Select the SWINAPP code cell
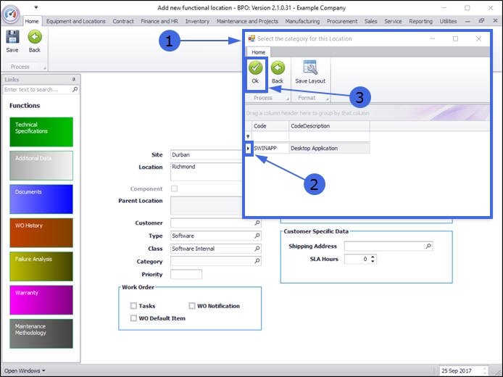This screenshot has width=503, height=377. [270, 149]
